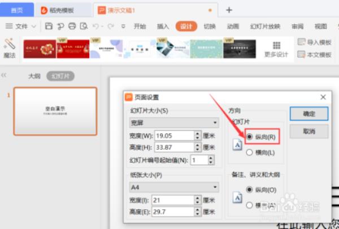Image resolution: width=339 pixels, height=229 pixels.
Task: Click the Undo arrow icon
Action: pyautogui.click(x=95, y=26)
